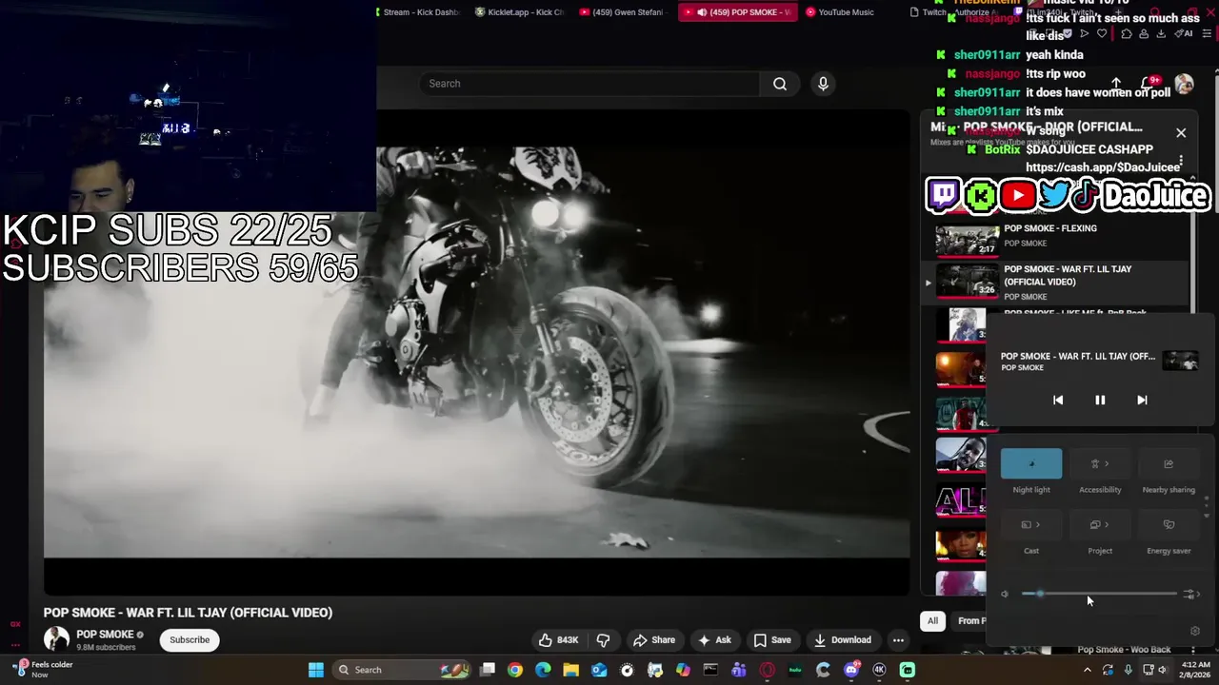Expand the Cast quick setting
This screenshot has height=685, width=1219.
pyautogui.click(x=1031, y=525)
